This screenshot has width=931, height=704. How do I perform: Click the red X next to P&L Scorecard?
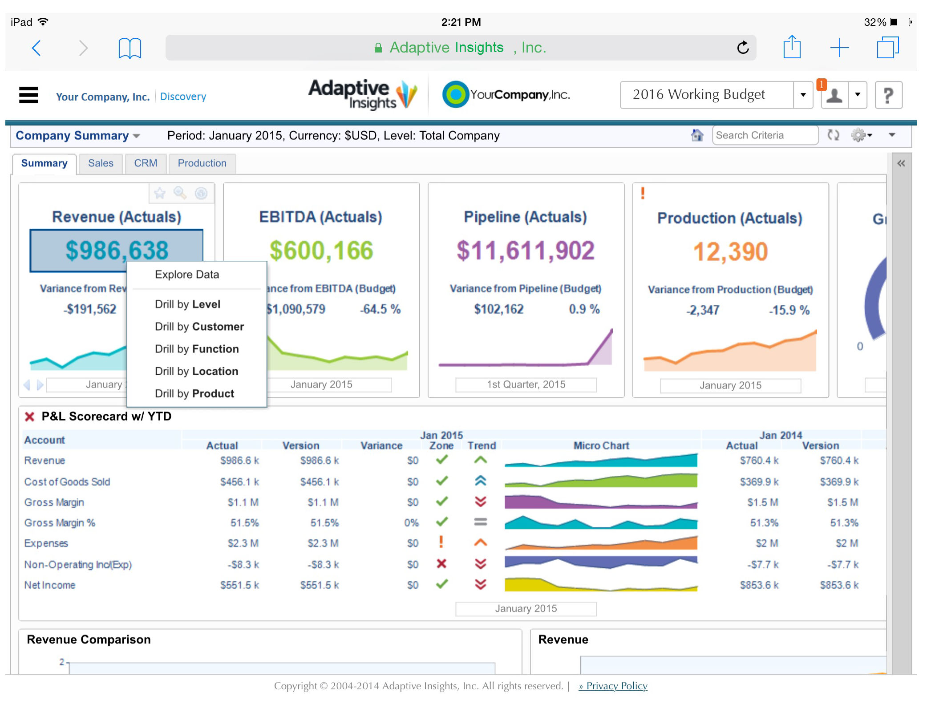tap(30, 417)
